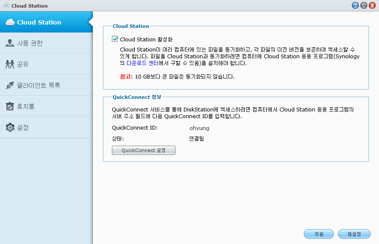Apply changes with the 적용 button
The image size is (379, 244).
[319, 234]
